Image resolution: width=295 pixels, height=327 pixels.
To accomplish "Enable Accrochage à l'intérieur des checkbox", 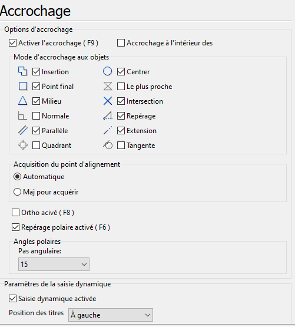I will pos(121,43).
